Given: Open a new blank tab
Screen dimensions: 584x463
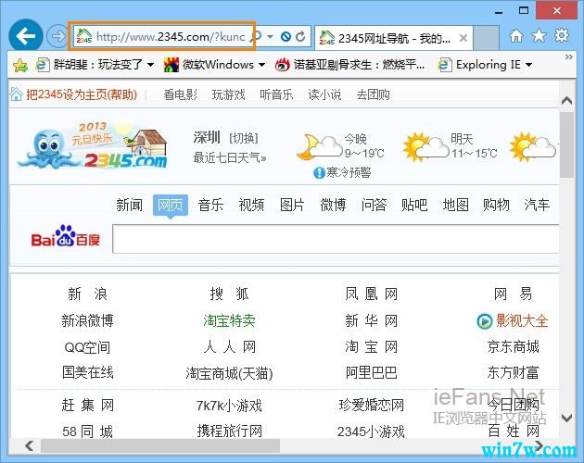Looking at the screenshot, I should coord(486,38).
